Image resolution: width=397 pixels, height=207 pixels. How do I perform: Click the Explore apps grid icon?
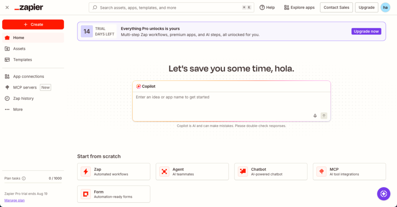(x=287, y=8)
